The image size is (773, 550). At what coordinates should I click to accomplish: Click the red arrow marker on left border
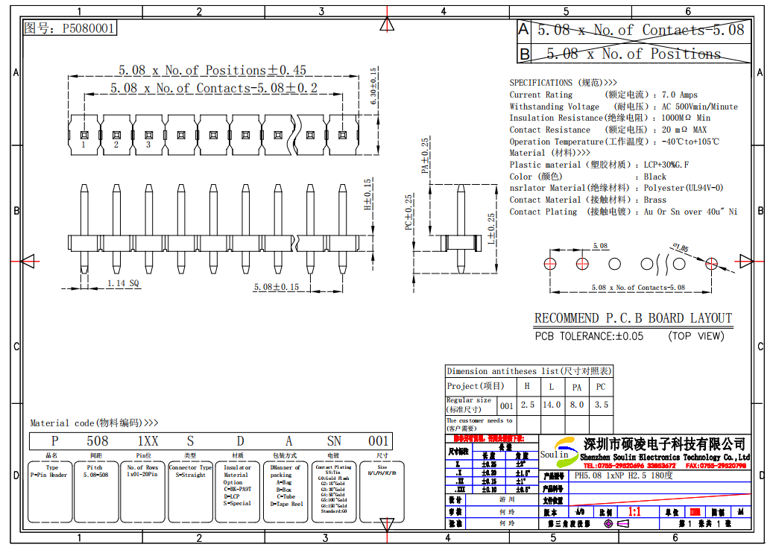[26, 260]
